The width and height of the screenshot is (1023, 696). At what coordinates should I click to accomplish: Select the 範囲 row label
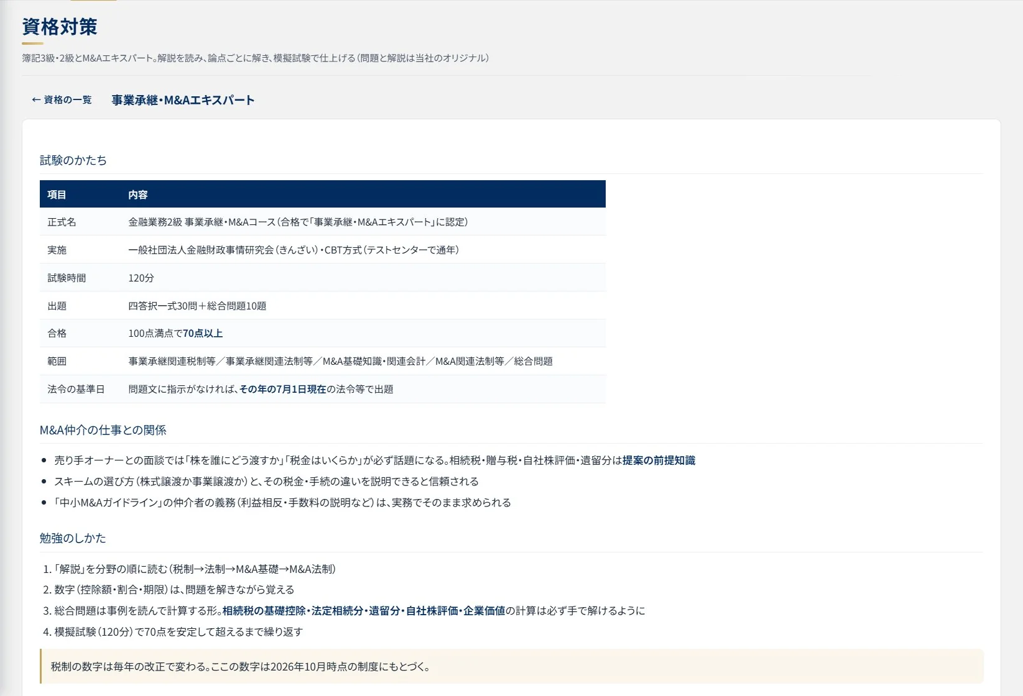[x=57, y=361]
